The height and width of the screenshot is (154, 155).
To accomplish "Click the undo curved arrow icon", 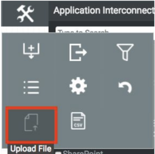I will pos(125,87).
